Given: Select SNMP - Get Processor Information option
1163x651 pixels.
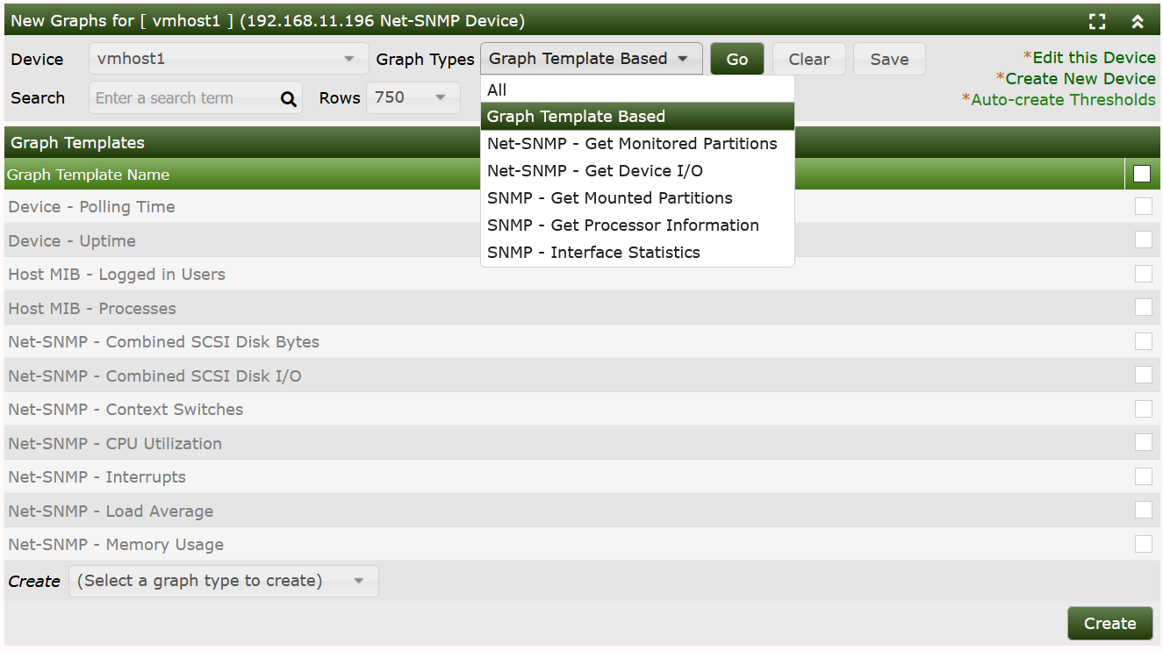Looking at the screenshot, I should pos(622,225).
